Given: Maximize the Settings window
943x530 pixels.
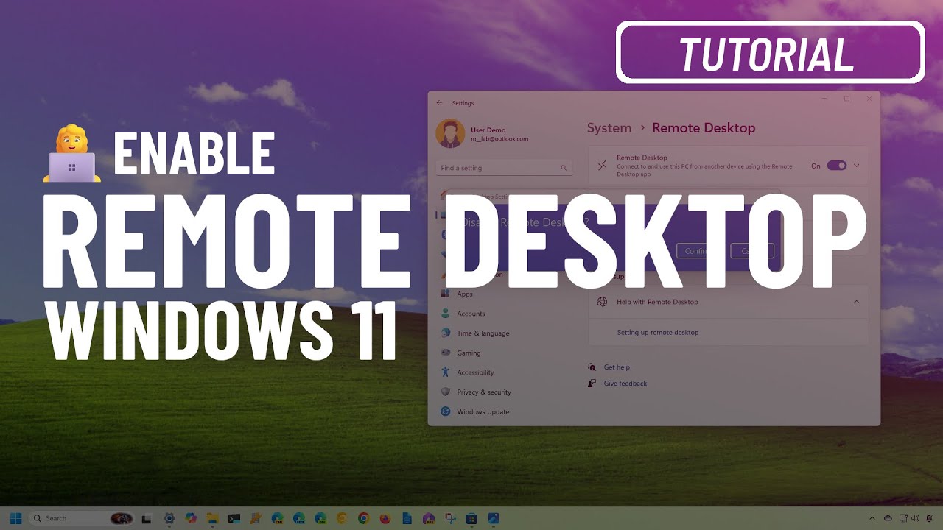Looking at the screenshot, I should point(846,99).
